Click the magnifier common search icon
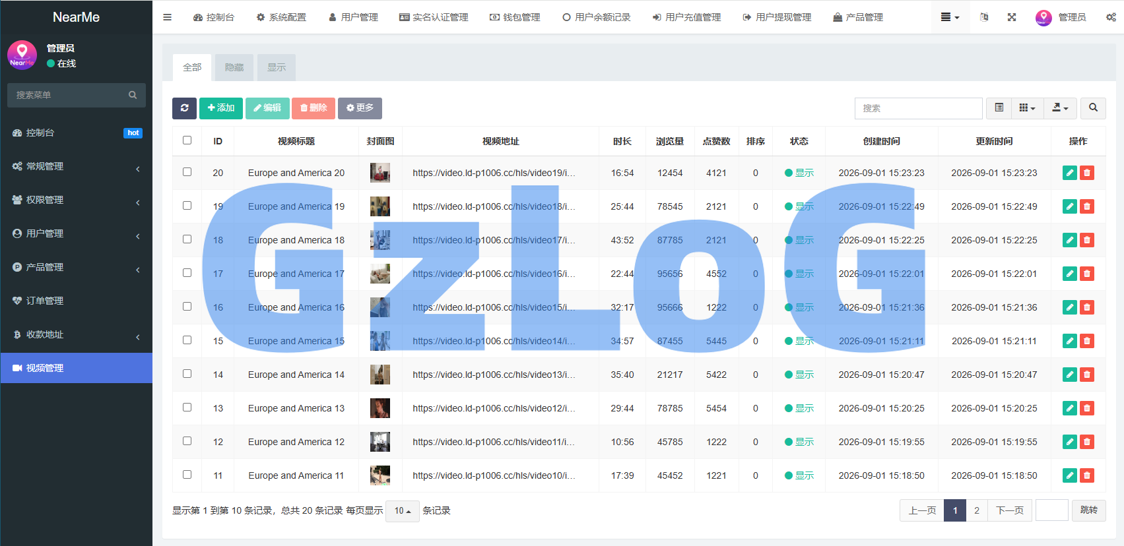Image resolution: width=1124 pixels, height=546 pixels. [1093, 108]
